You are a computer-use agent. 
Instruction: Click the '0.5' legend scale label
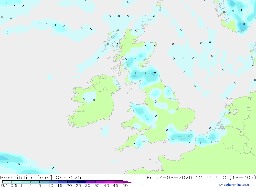coord(14,185)
